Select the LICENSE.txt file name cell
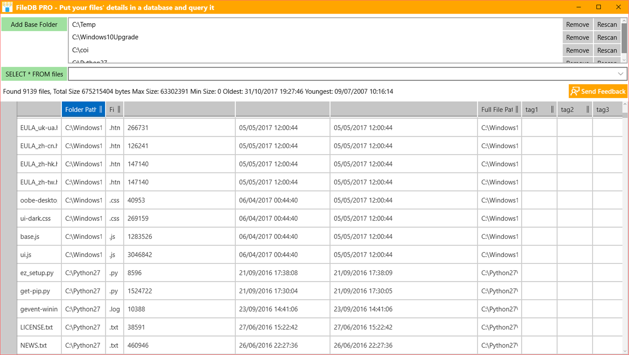Screen dimensions: 629x355 [x=39, y=327]
